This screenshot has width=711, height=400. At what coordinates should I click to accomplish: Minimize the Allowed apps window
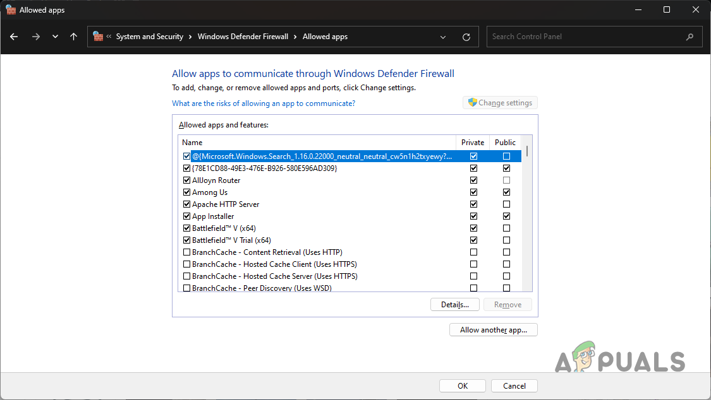(638, 9)
